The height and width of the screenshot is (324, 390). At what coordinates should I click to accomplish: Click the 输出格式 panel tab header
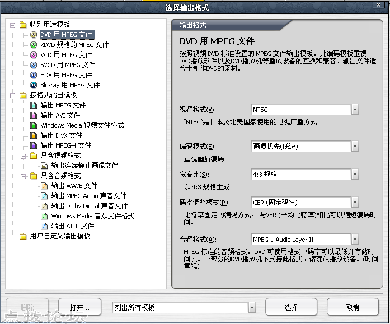pyautogui.click(x=192, y=25)
